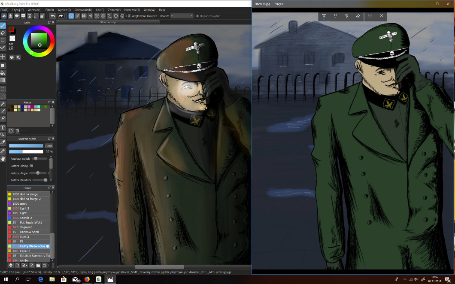Activate the Hand pan tool
The height and width of the screenshot is (284, 455).
pyautogui.click(x=3, y=158)
